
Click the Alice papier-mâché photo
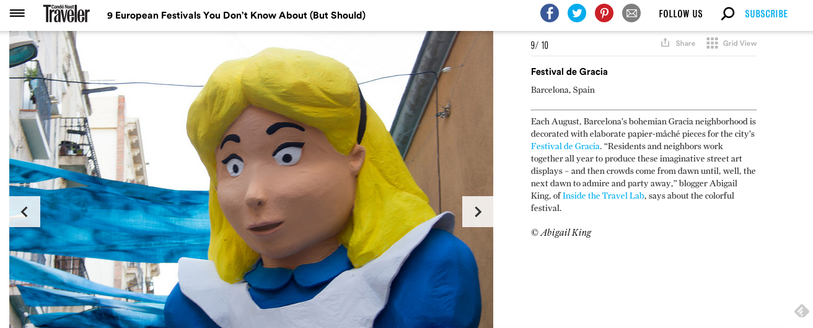click(251, 179)
